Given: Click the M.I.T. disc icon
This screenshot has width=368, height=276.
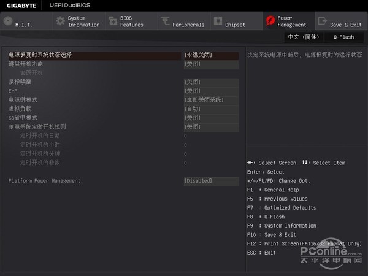Looking at the screenshot, I should [8, 21].
